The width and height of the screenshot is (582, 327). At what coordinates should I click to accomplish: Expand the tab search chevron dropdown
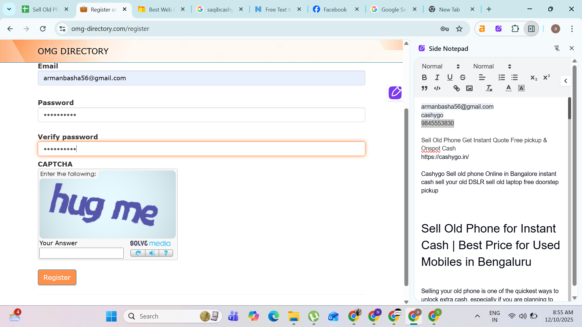tap(9, 9)
